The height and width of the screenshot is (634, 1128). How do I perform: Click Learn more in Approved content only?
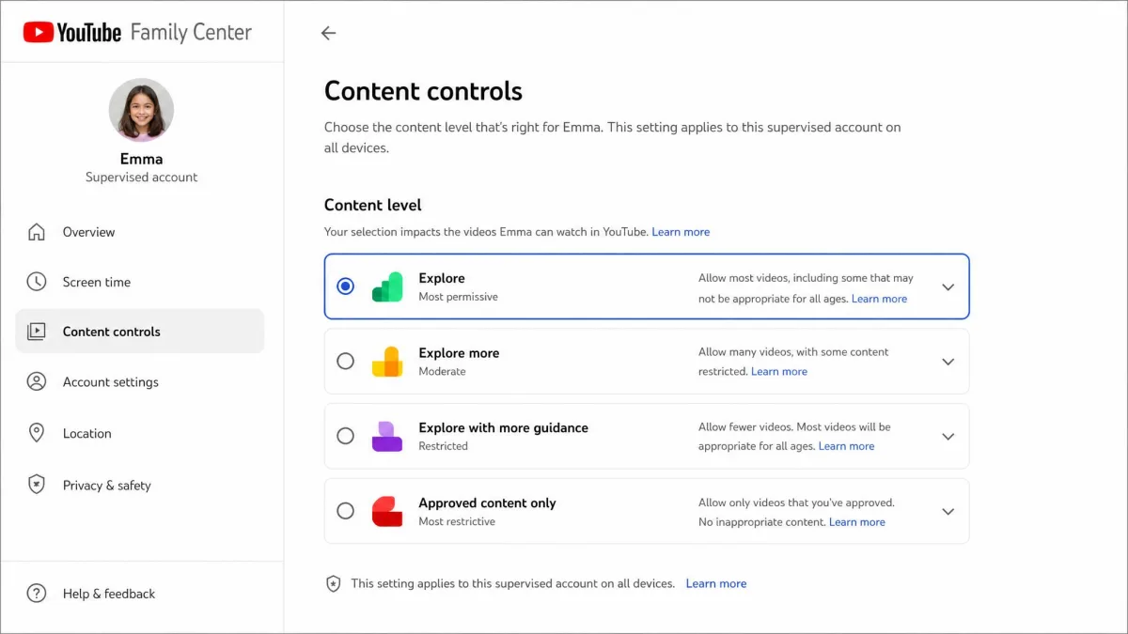coord(857,522)
